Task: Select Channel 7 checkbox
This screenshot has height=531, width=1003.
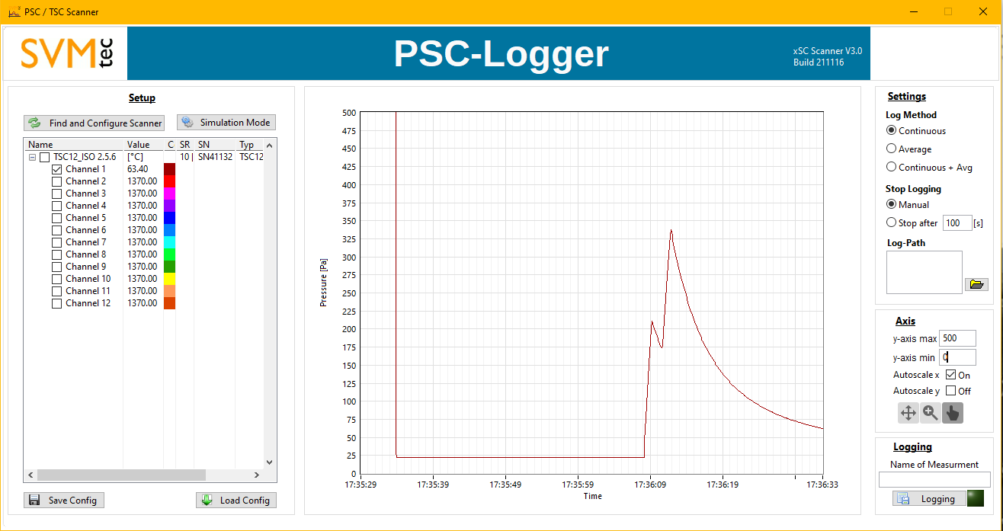Action: (x=57, y=242)
